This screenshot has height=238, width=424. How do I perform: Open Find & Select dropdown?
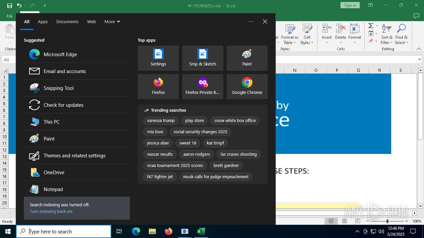pyautogui.click(x=401, y=34)
